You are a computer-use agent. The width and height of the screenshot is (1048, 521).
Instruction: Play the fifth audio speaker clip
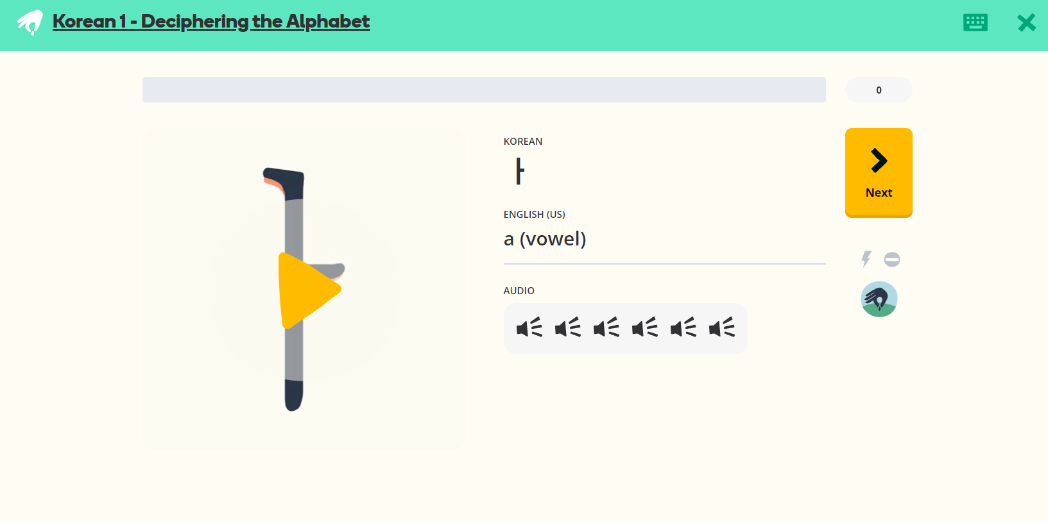coord(683,328)
